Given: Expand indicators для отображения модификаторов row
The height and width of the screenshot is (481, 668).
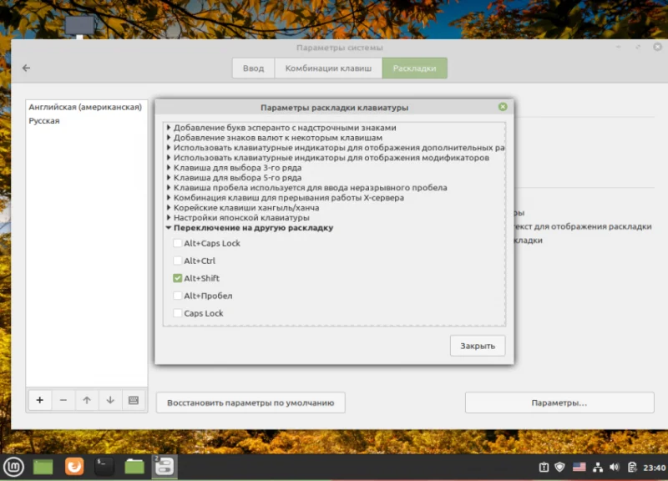Looking at the screenshot, I should point(169,158).
